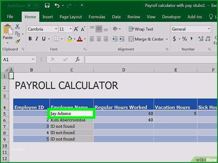The width and height of the screenshot is (218, 163).
Task: Open the General number format dropdown
Action: pyautogui.click(x=209, y=29)
